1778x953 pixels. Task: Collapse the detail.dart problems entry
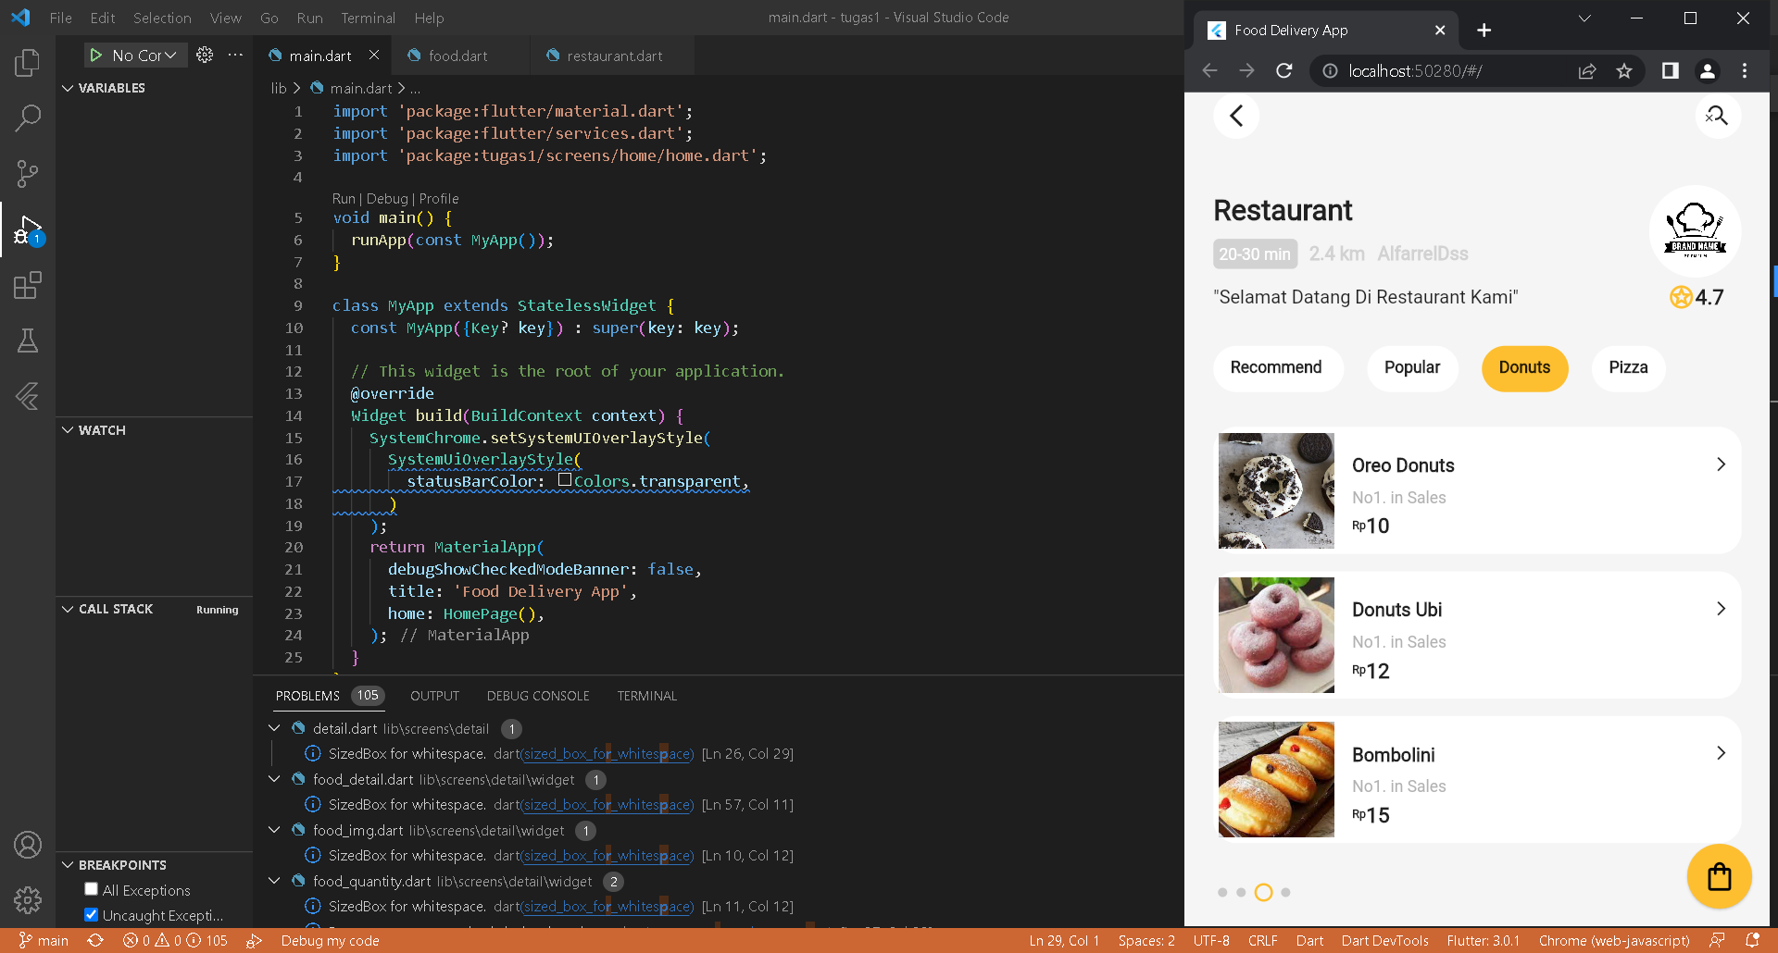tap(274, 728)
